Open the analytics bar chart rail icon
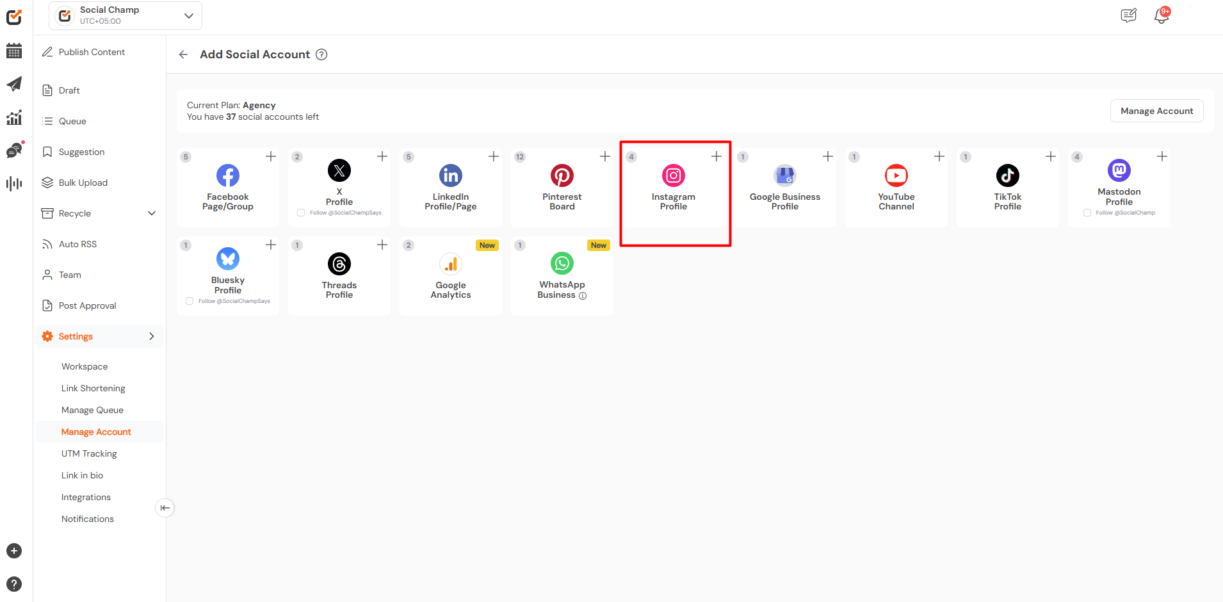Image resolution: width=1223 pixels, height=602 pixels. point(14,117)
